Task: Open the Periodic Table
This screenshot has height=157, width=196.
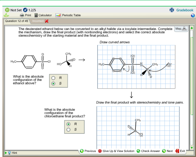Action: 68,15
